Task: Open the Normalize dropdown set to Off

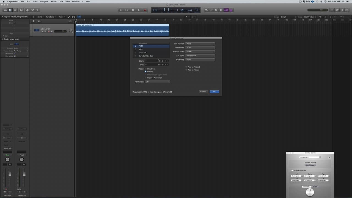Action: coord(157,82)
